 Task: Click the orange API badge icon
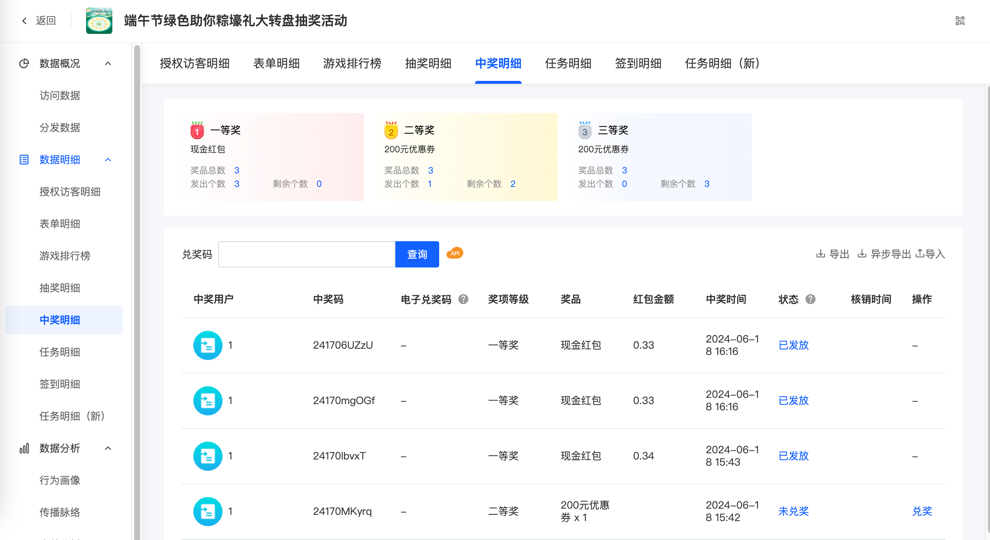[455, 253]
